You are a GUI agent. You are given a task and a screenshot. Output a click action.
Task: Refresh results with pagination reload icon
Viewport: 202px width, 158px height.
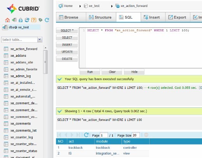(x=86, y=135)
